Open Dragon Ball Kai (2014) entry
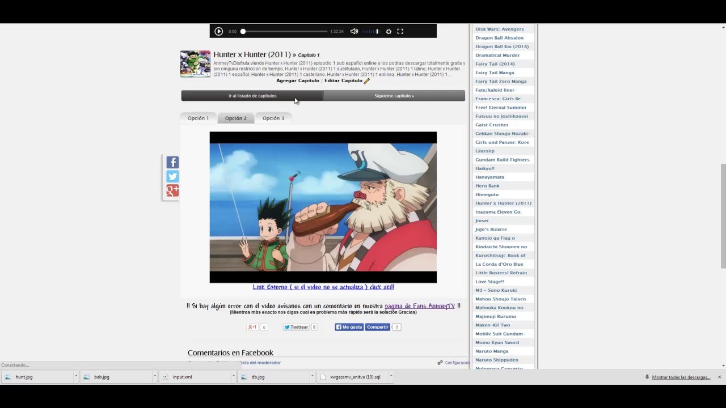The width and height of the screenshot is (726, 408). pos(502,46)
